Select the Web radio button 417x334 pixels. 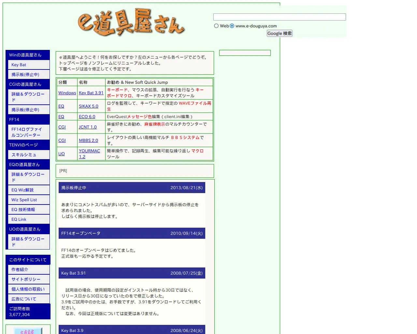[216, 26]
